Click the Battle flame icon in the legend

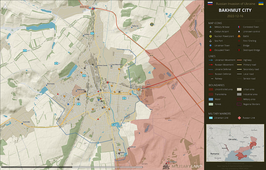tap(239, 36)
